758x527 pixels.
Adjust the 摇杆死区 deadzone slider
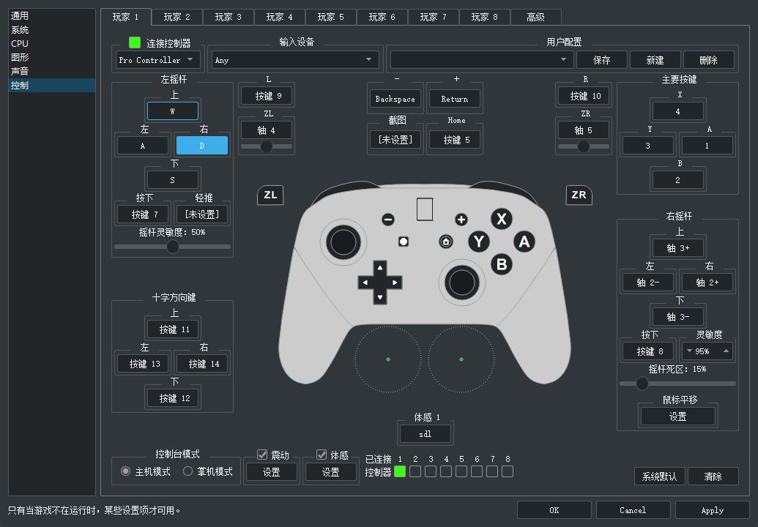642,383
